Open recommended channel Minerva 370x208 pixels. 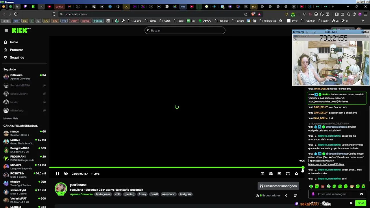click(x=25, y=167)
